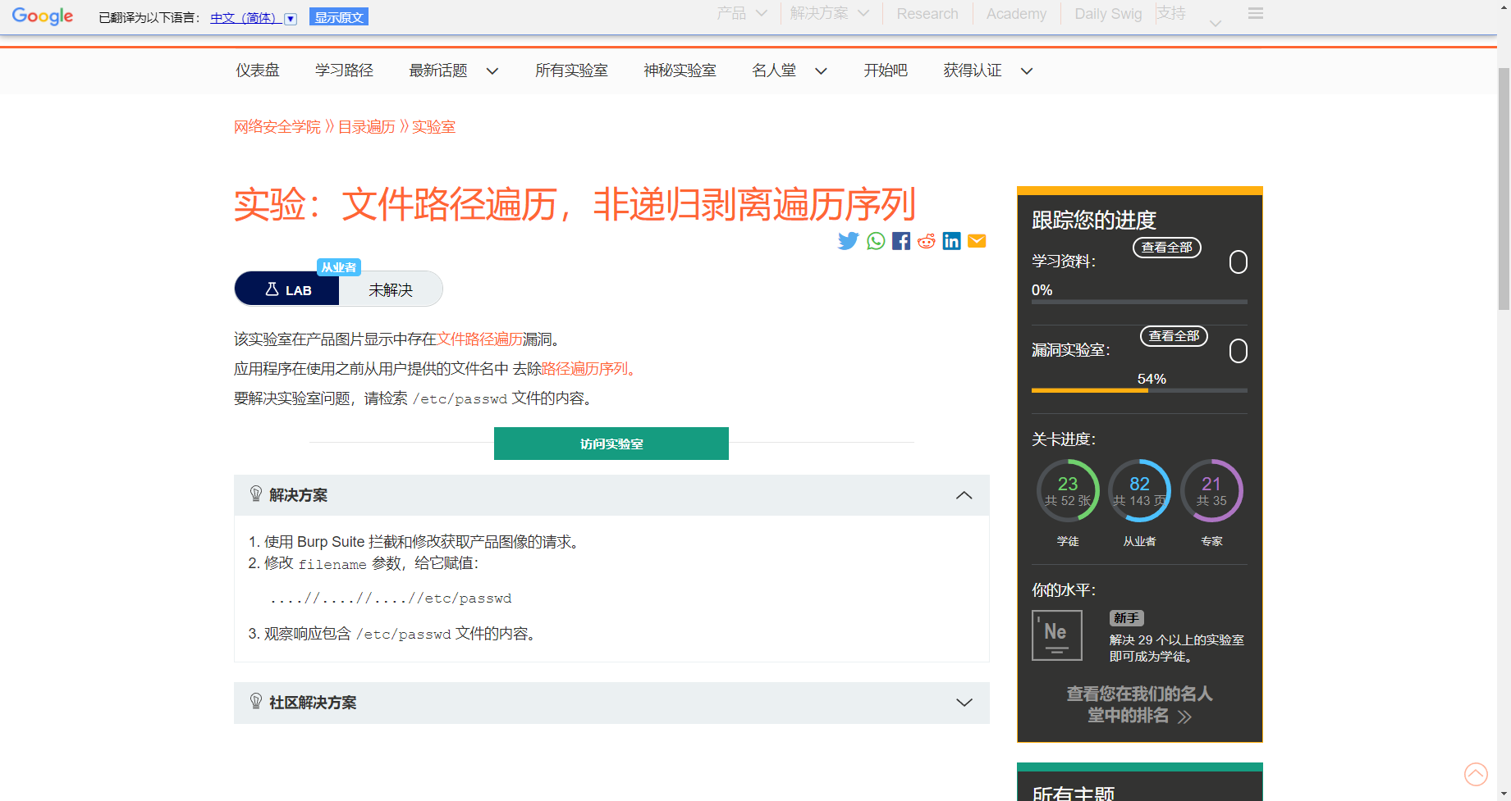Open Research in top navigation
Screen dimensions: 1511x801
click(x=927, y=14)
